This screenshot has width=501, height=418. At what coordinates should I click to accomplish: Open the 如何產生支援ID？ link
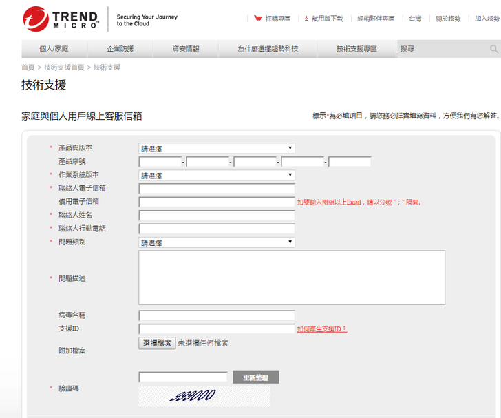322,329
